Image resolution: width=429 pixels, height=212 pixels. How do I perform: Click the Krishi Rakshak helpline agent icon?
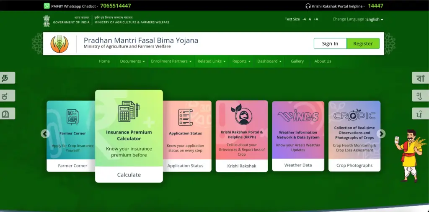coord(241,114)
